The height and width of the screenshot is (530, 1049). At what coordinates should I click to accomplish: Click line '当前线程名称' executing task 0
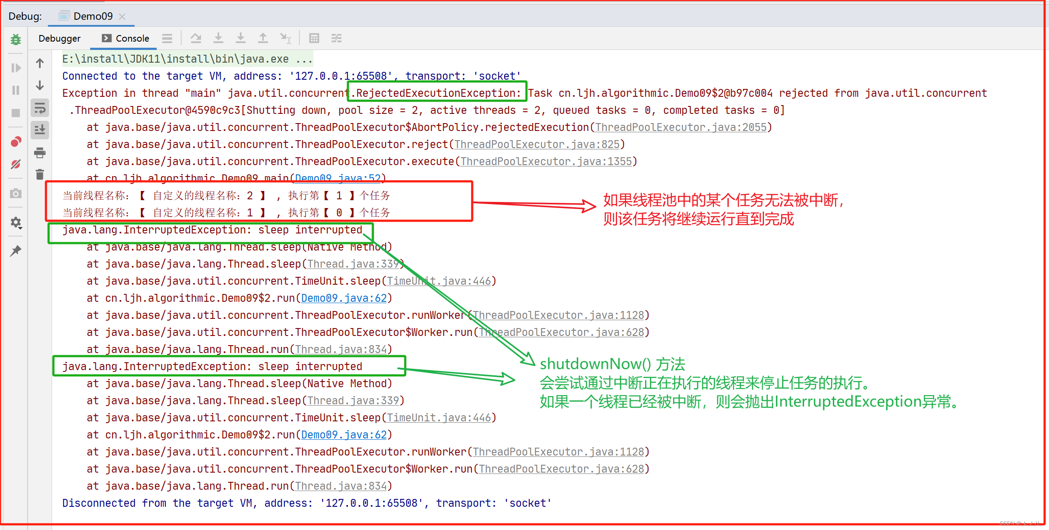226,212
